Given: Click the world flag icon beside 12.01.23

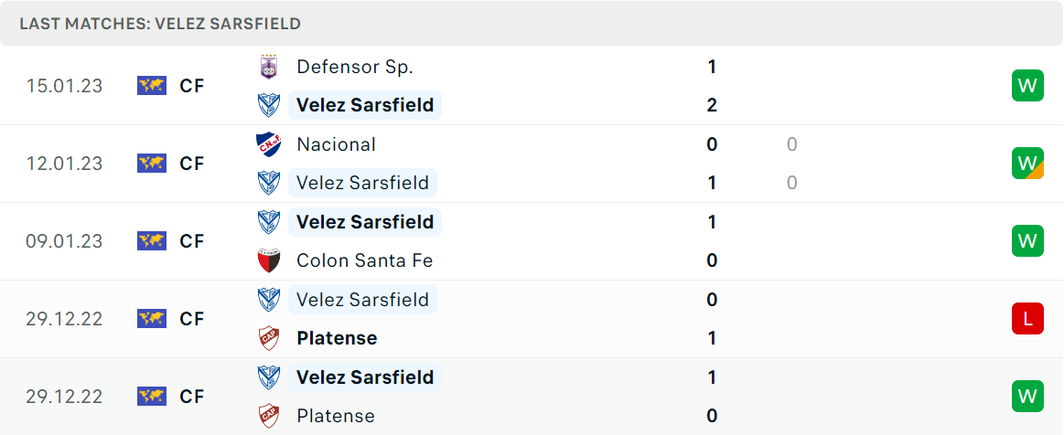Looking at the screenshot, I should [x=151, y=164].
